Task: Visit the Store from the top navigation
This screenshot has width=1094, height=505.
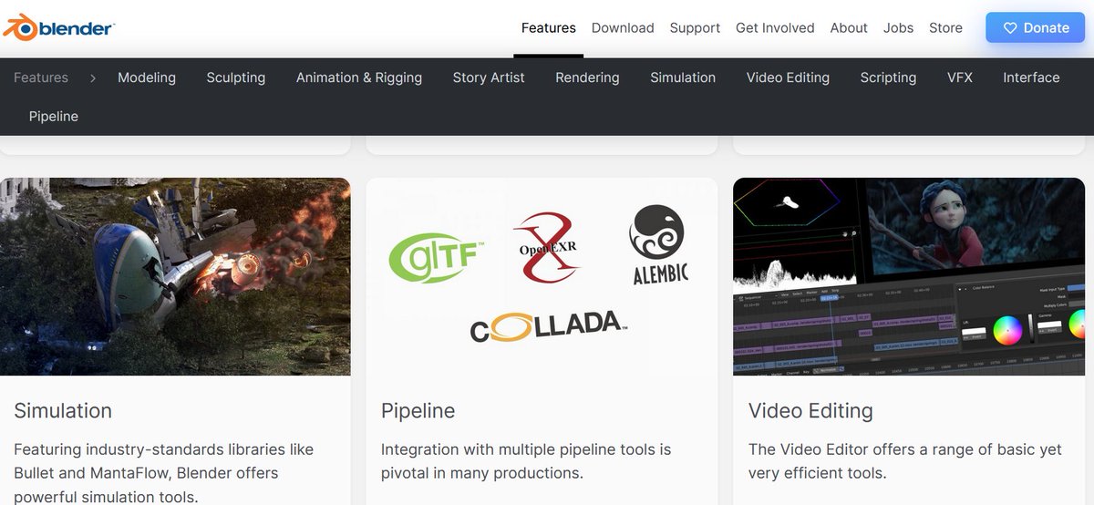Action: click(x=945, y=28)
